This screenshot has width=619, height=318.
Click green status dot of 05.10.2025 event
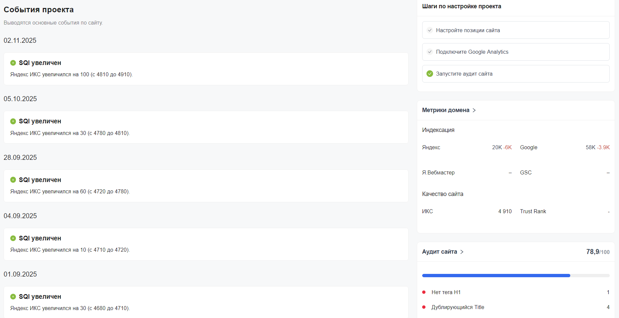point(13,121)
